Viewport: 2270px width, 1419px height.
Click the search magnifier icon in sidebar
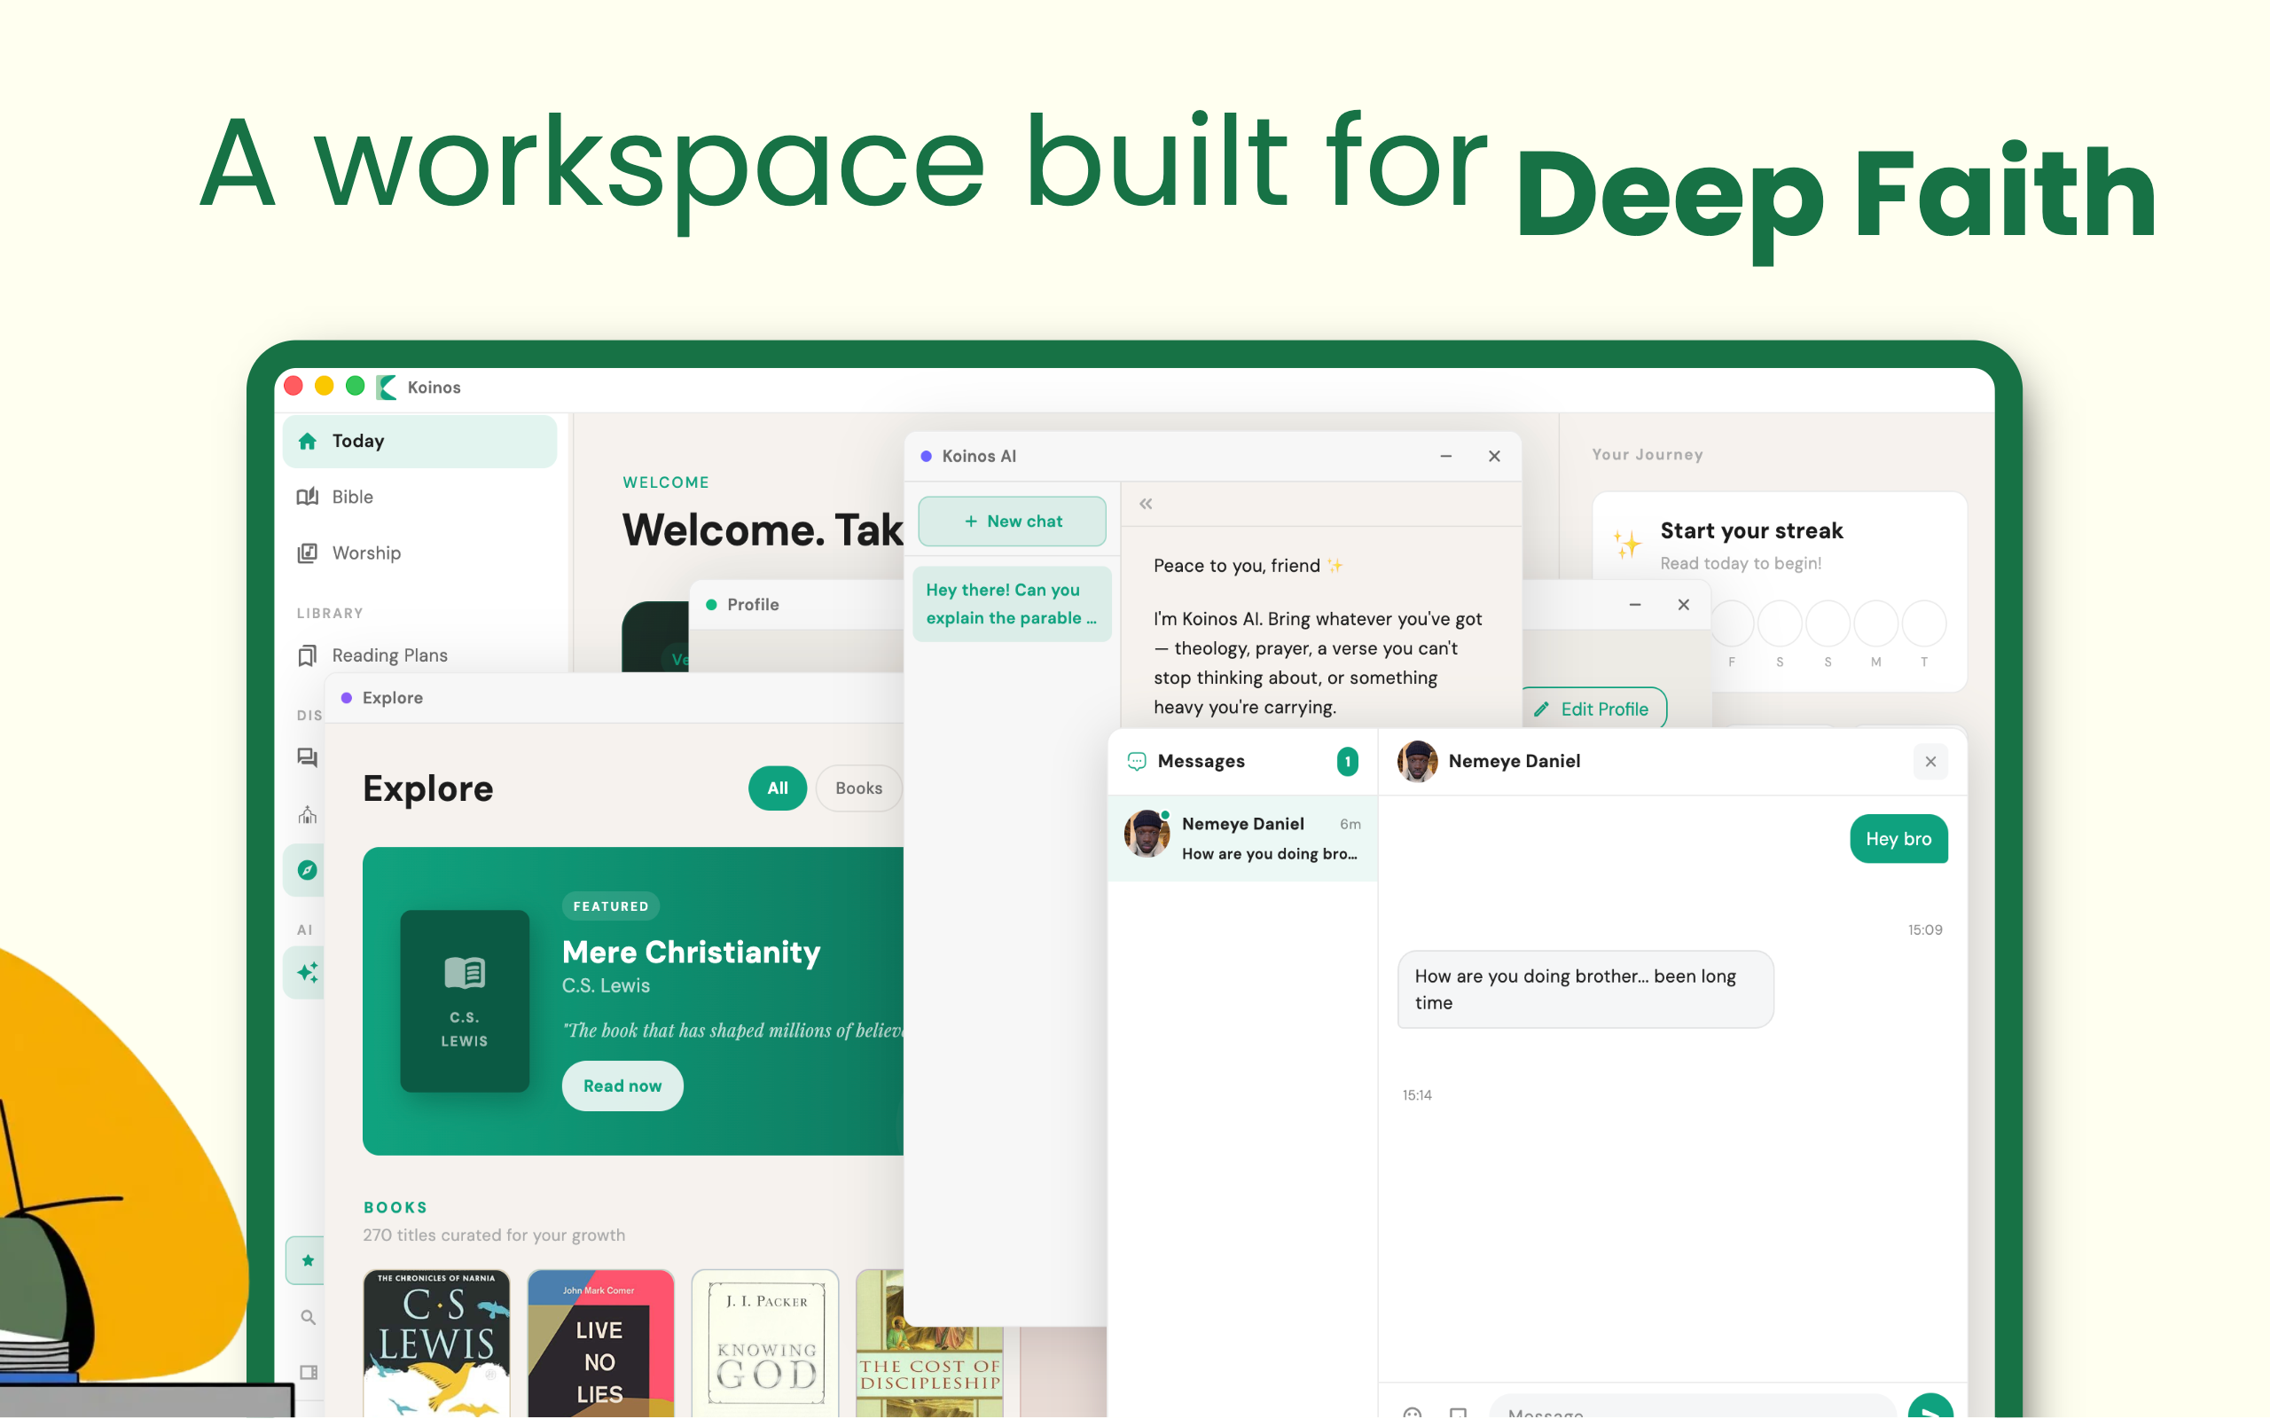click(308, 1318)
